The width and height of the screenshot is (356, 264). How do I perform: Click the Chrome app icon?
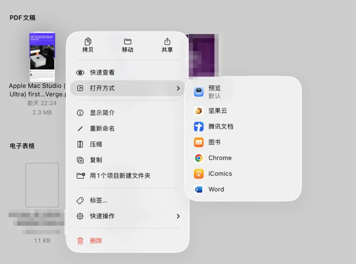(x=199, y=158)
